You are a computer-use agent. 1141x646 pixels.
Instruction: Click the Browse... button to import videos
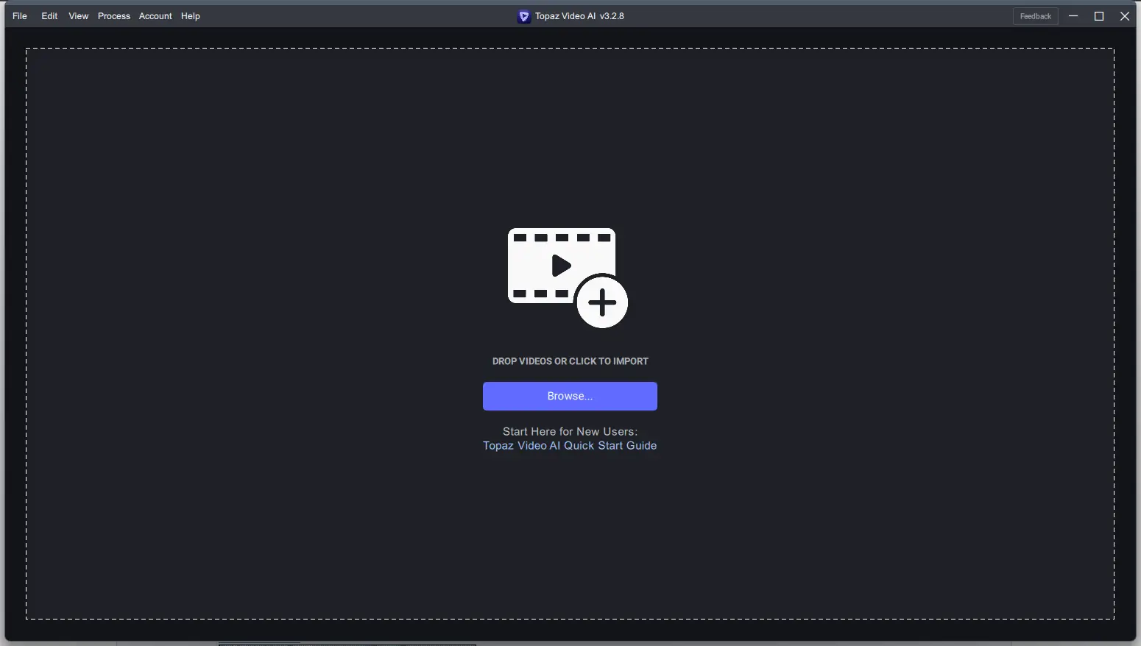pyautogui.click(x=570, y=396)
